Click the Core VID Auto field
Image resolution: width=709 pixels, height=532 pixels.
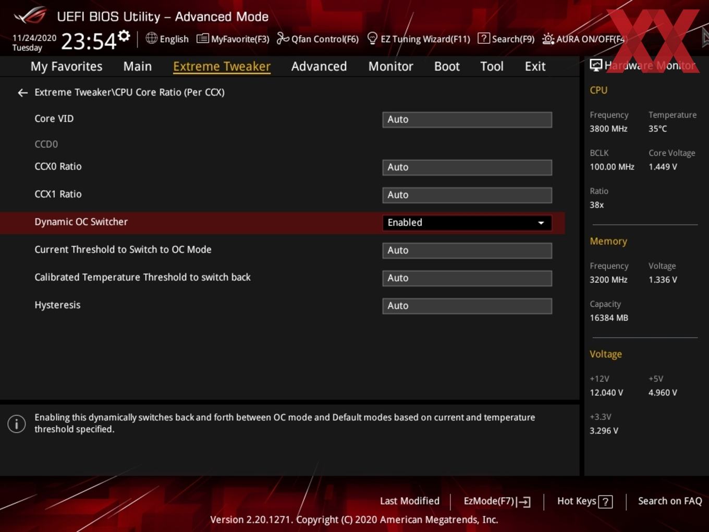pyautogui.click(x=467, y=119)
